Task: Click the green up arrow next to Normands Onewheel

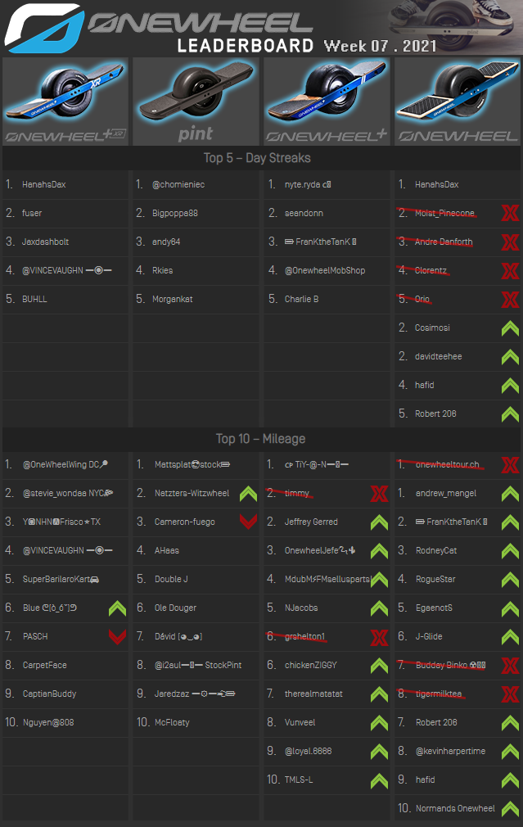Action: click(x=509, y=809)
